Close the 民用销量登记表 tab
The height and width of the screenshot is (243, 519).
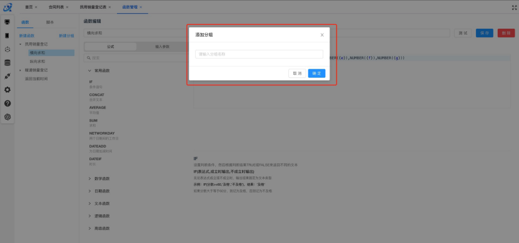pos(109,7)
